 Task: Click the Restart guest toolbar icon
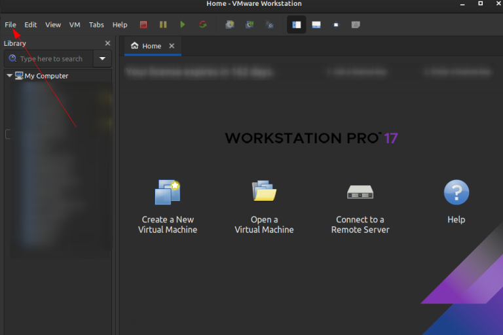coord(203,25)
